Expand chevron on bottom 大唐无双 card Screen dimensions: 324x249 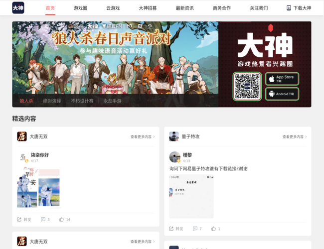pos(154,242)
